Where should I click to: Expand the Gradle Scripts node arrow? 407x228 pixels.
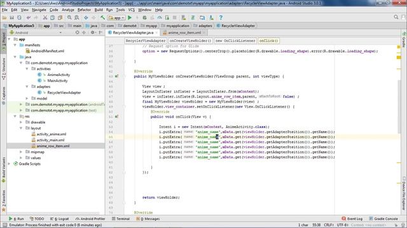tap(10, 164)
